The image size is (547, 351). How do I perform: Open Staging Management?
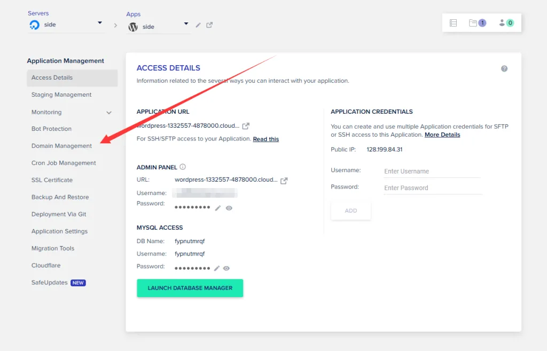click(x=61, y=95)
